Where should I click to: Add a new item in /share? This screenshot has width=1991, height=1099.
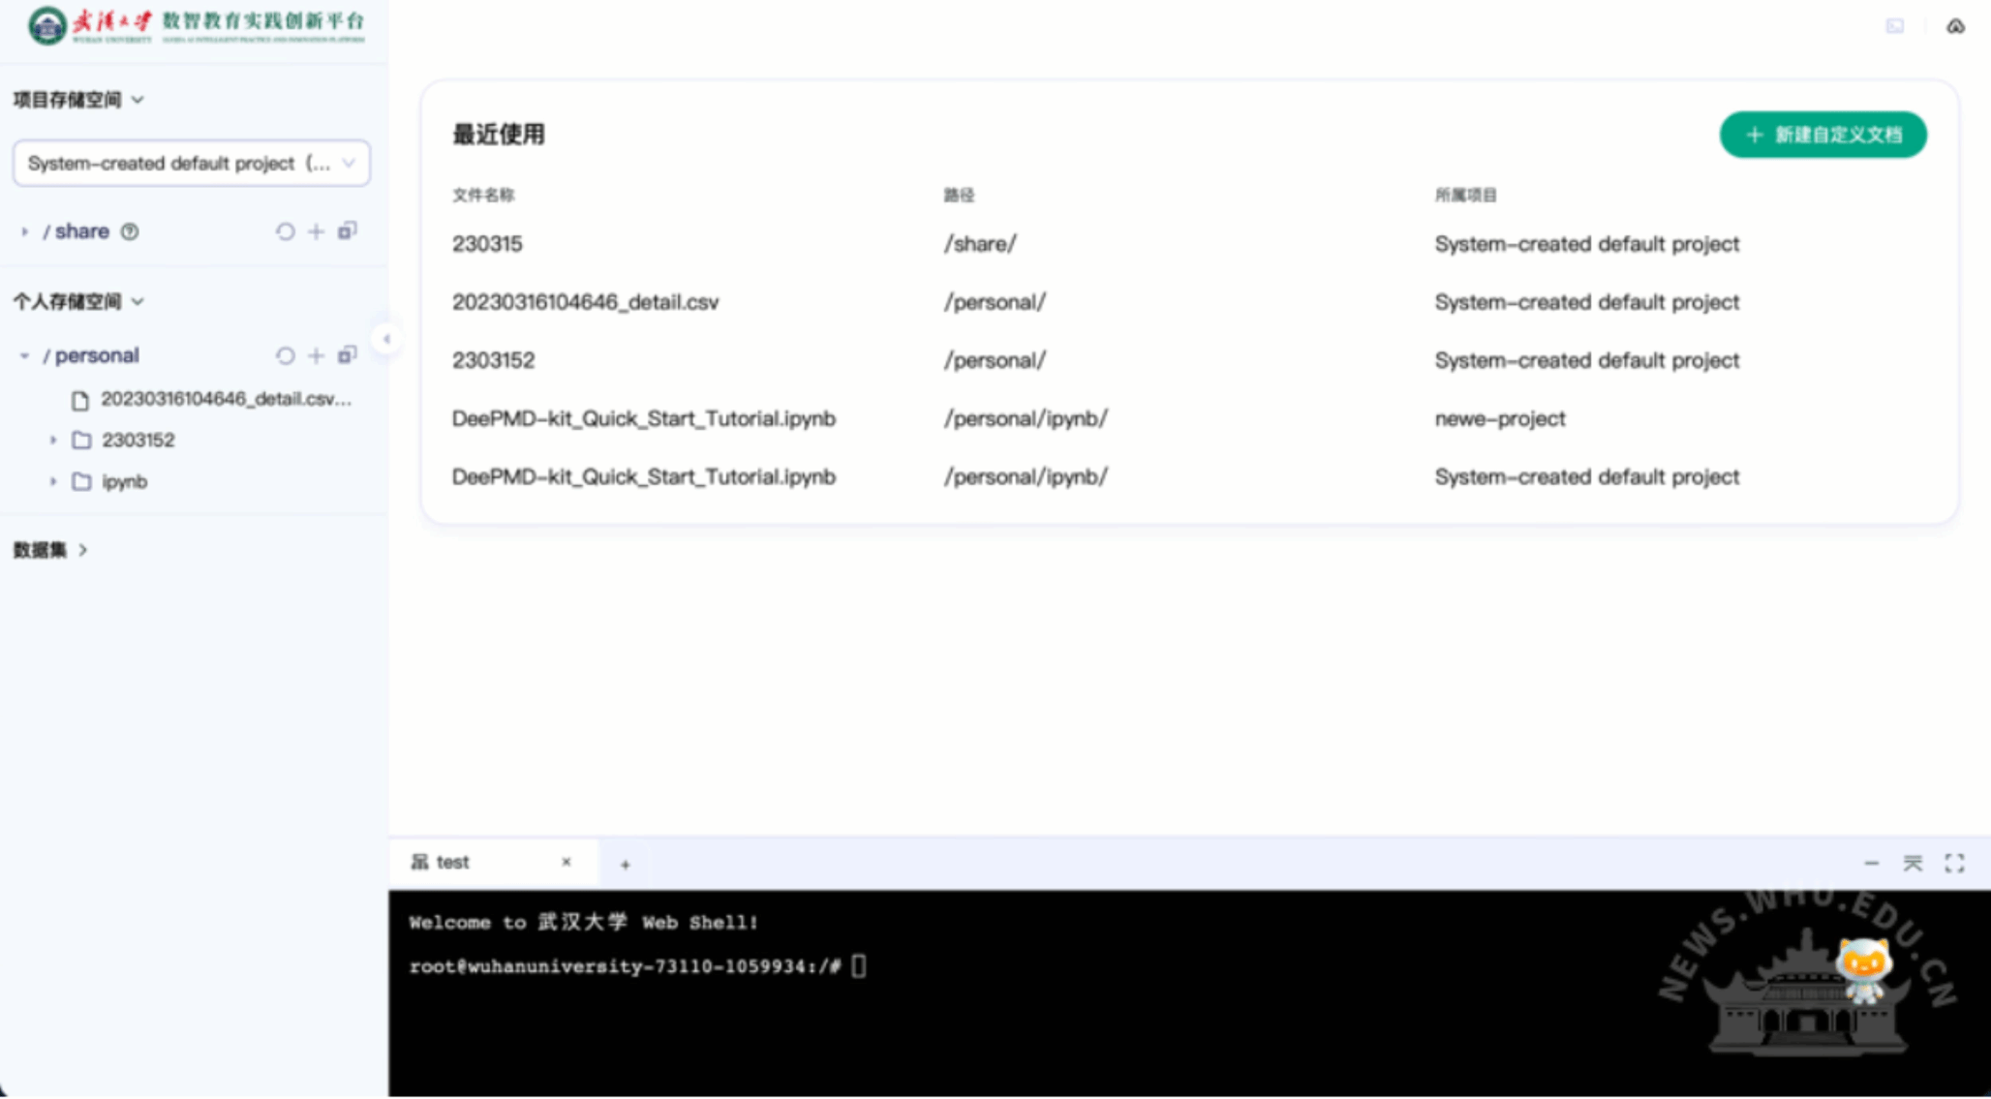tap(316, 231)
